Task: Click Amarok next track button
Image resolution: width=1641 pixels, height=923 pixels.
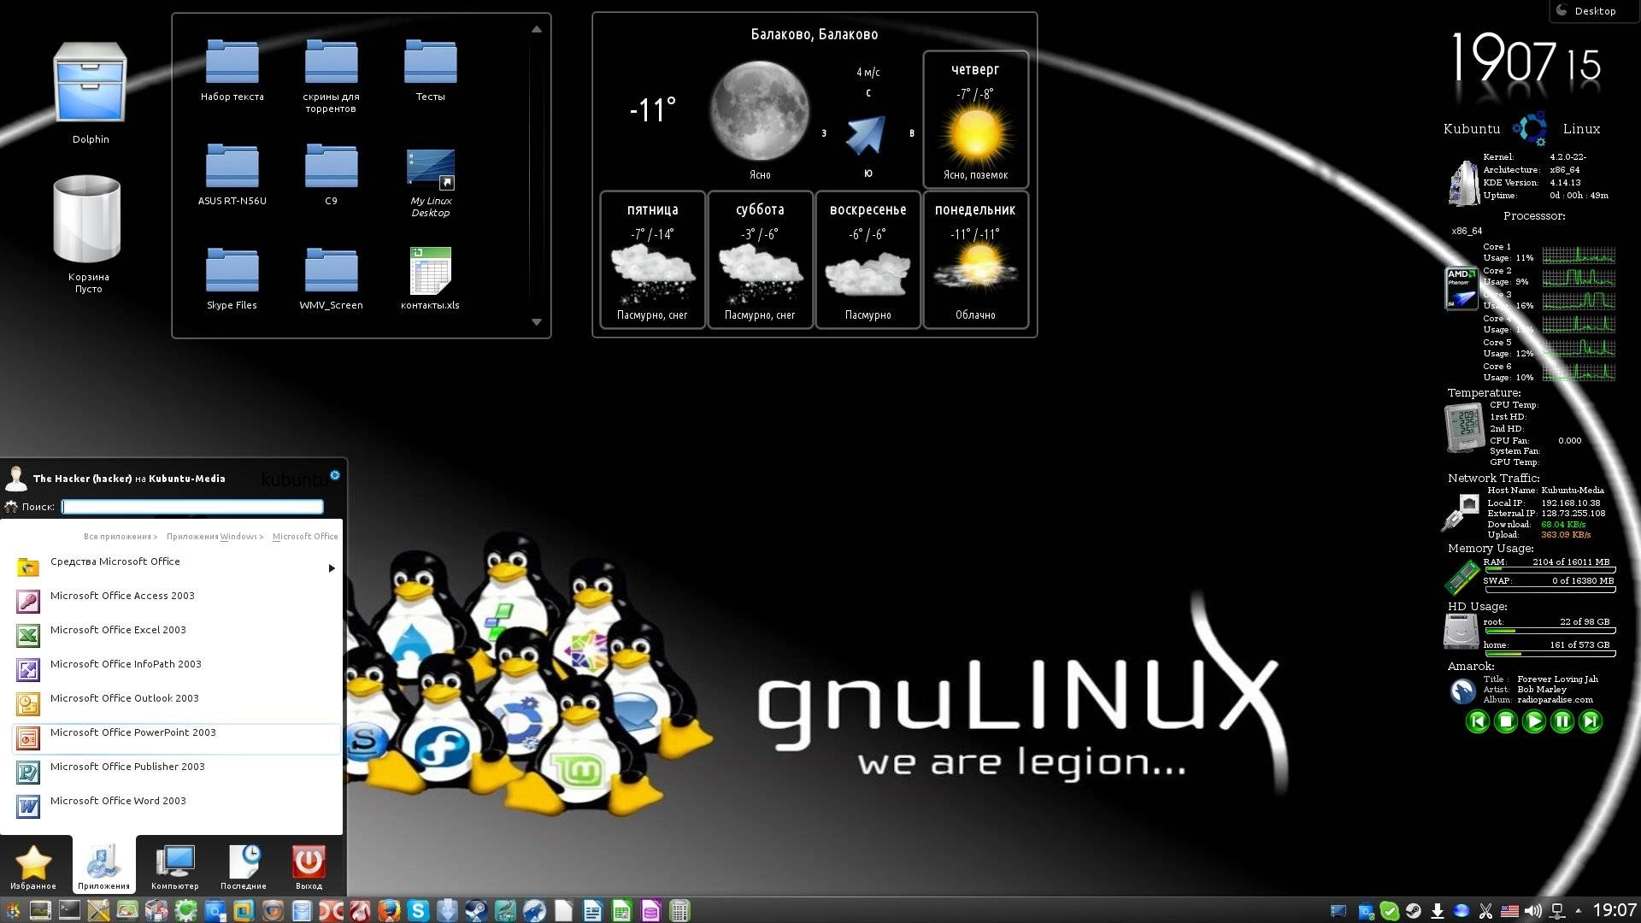Action: pos(1591,721)
